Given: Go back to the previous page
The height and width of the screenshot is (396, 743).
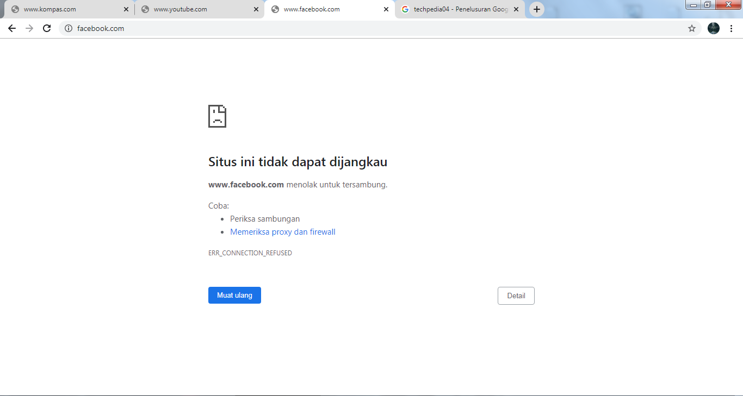Looking at the screenshot, I should coord(12,28).
